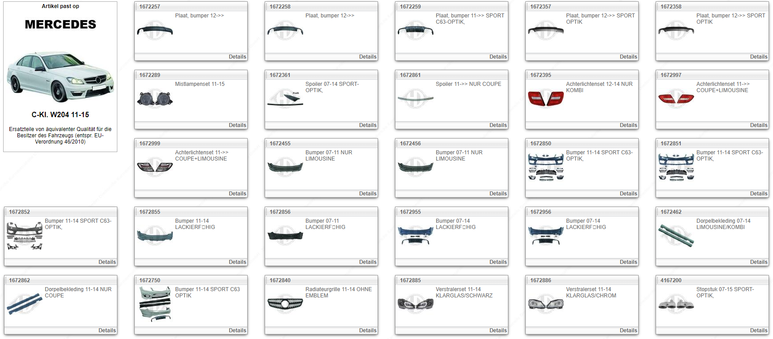Click Details link on item 1672861

pyautogui.click(x=498, y=125)
